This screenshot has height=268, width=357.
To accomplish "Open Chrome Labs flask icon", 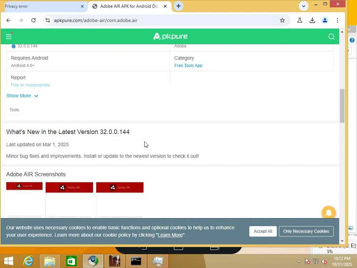I will [x=299, y=20].
